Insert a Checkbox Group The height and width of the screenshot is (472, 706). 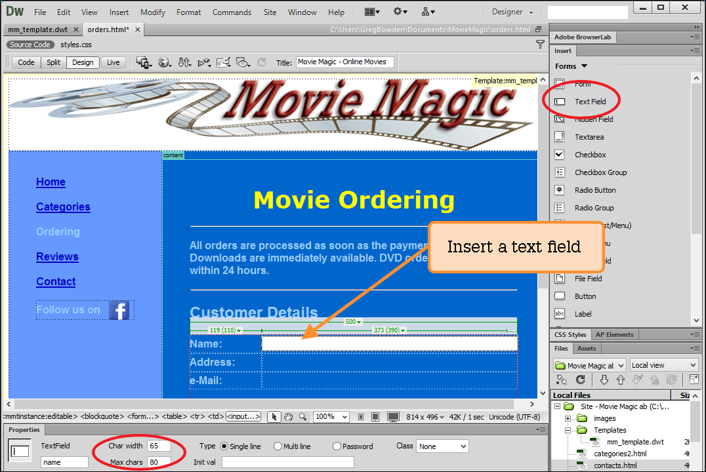pyautogui.click(x=600, y=172)
